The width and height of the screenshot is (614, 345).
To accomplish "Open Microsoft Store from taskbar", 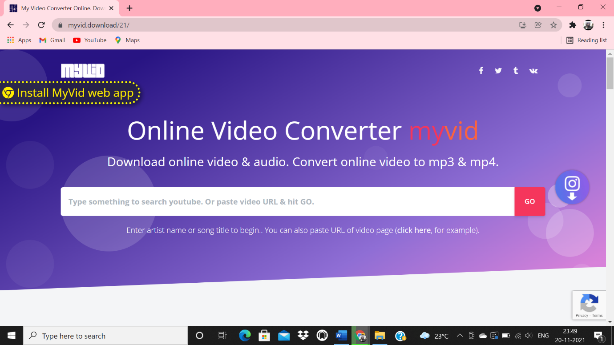I will pyautogui.click(x=264, y=336).
